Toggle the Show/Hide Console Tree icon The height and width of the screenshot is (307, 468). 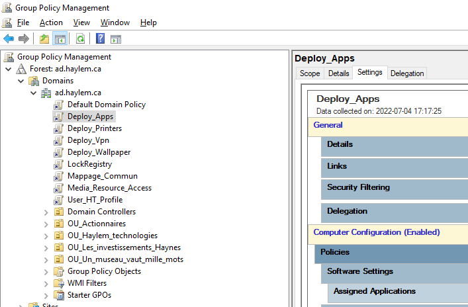click(60, 39)
